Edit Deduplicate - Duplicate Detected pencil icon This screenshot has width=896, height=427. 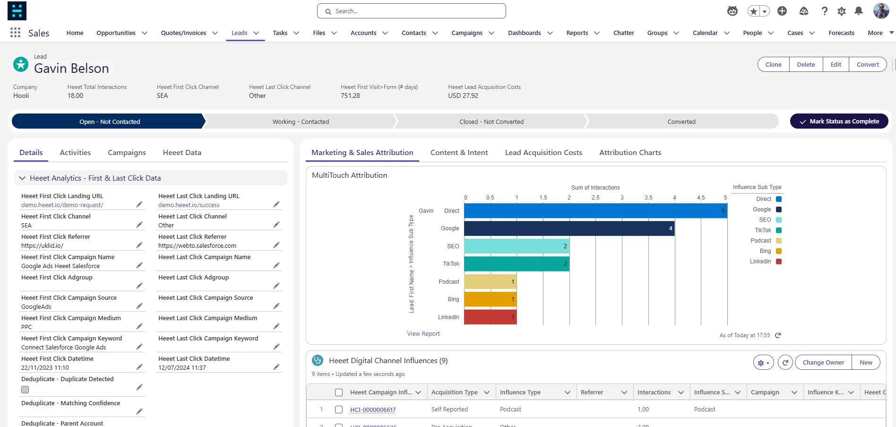pyautogui.click(x=139, y=387)
